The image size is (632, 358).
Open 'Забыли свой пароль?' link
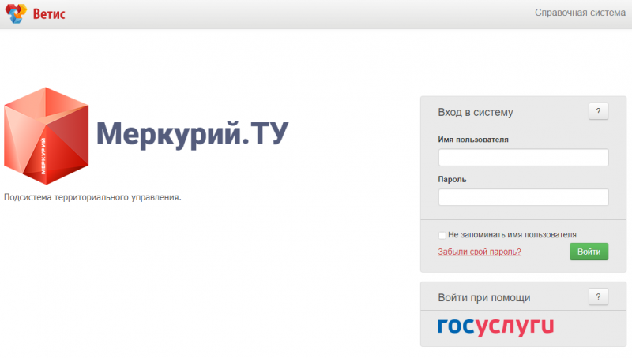coord(480,252)
